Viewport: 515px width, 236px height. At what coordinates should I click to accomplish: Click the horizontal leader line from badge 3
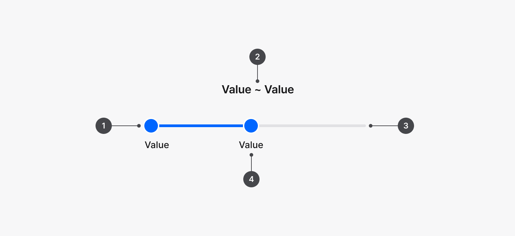tap(385, 126)
